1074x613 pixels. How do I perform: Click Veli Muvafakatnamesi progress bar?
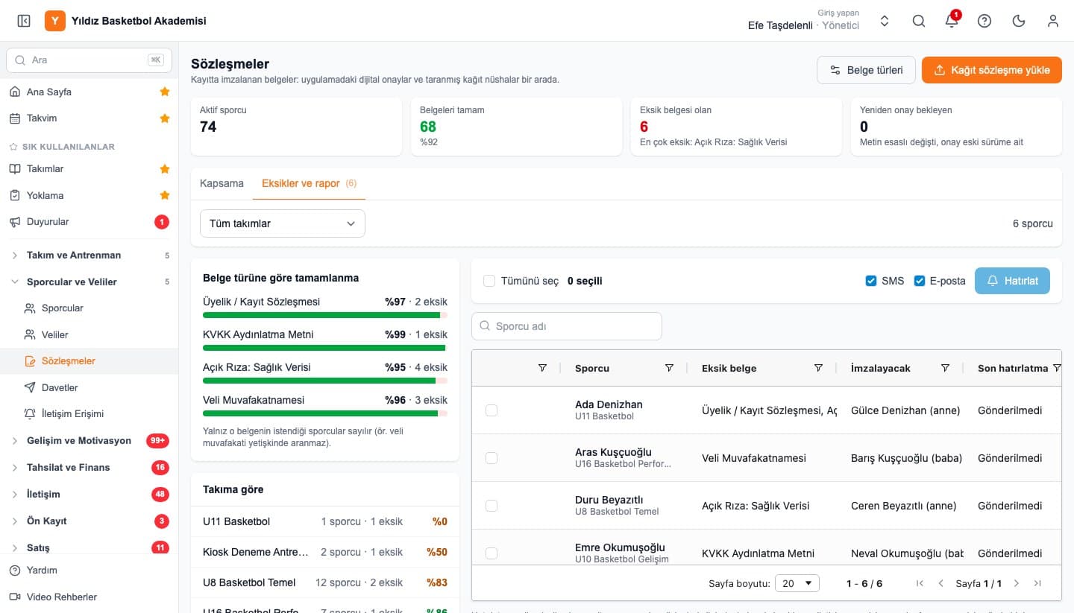click(x=325, y=413)
